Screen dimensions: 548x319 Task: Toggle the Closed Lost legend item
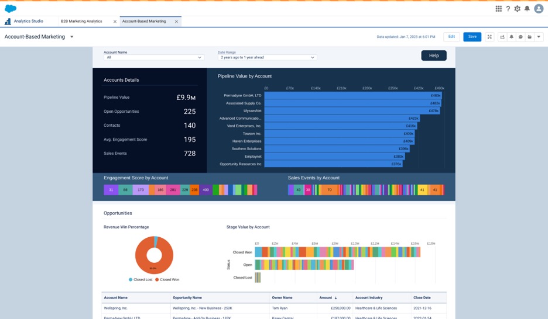click(x=141, y=280)
